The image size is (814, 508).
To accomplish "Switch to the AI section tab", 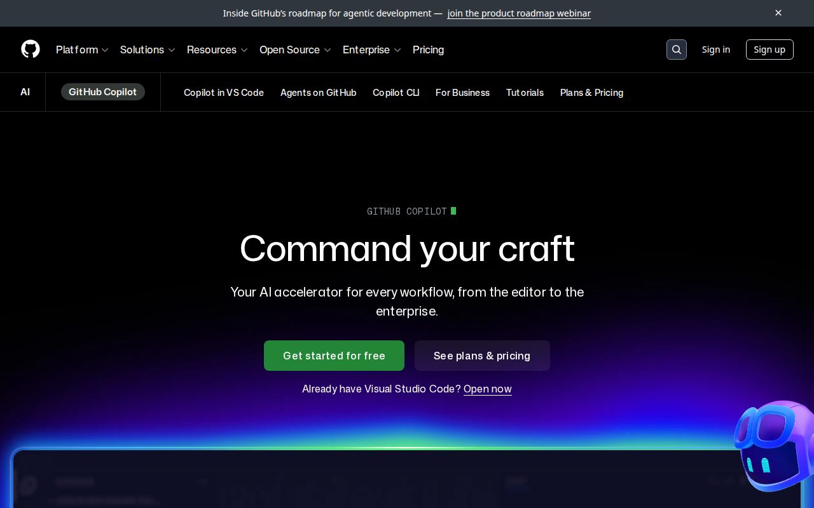I will point(25,92).
